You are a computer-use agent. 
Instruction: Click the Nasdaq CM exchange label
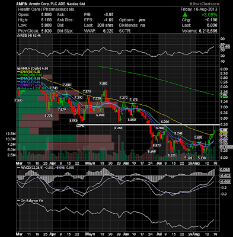pos(76,4)
